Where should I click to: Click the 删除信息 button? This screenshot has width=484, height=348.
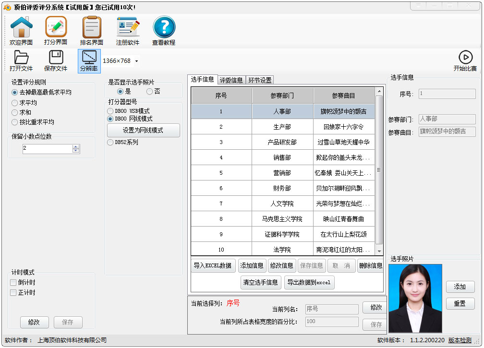pyautogui.click(x=371, y=265)
